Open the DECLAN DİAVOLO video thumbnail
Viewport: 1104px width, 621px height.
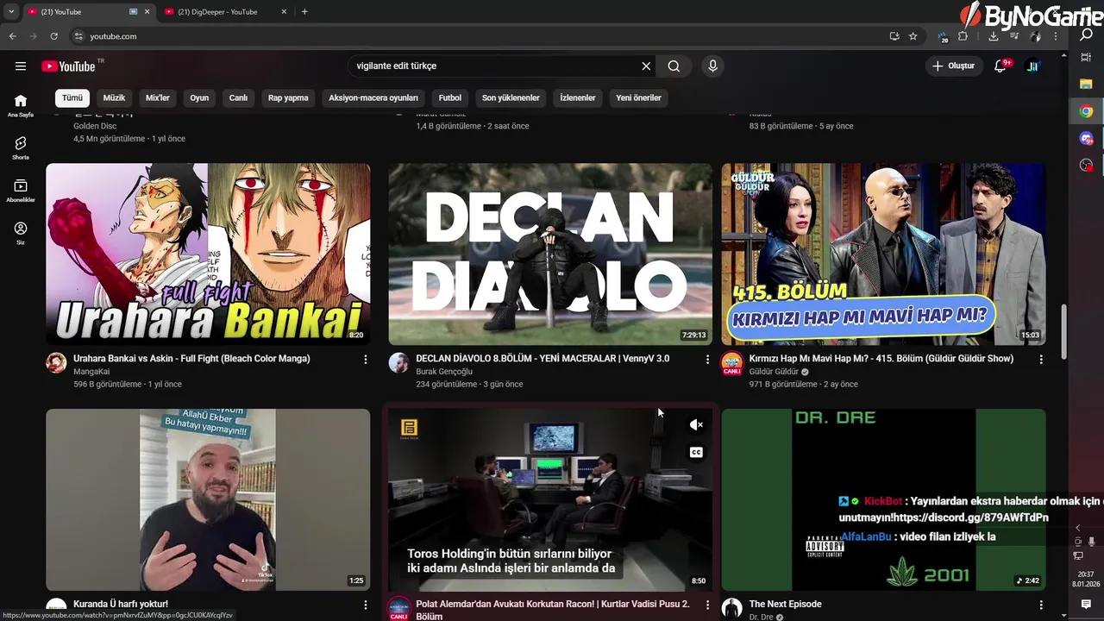click(550, 254)
